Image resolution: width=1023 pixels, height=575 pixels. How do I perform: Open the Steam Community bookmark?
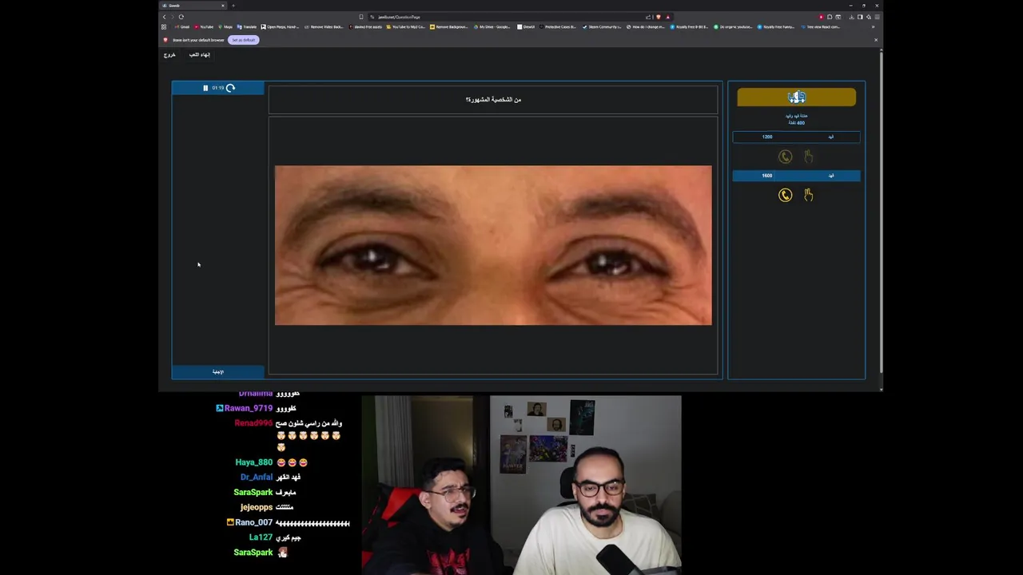tap(602, 27)
